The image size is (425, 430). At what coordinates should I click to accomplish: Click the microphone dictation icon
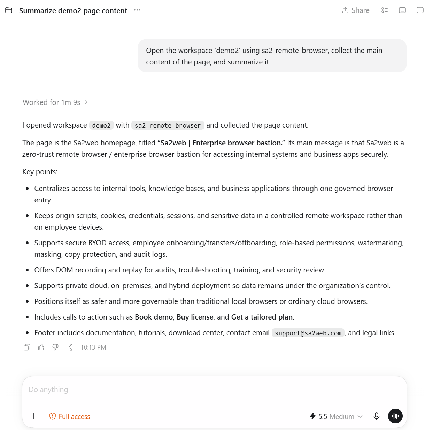pyautogui.click(x=377, y=416)
